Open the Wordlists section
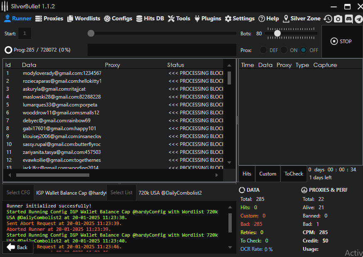The image size is (363, 257). point(84,19)
